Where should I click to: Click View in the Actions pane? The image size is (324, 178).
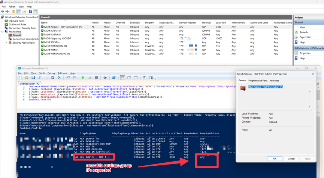tap(302, 27)
